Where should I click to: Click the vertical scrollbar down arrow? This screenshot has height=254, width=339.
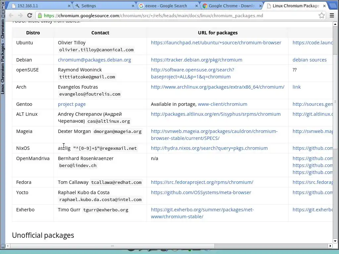point(335,241)
